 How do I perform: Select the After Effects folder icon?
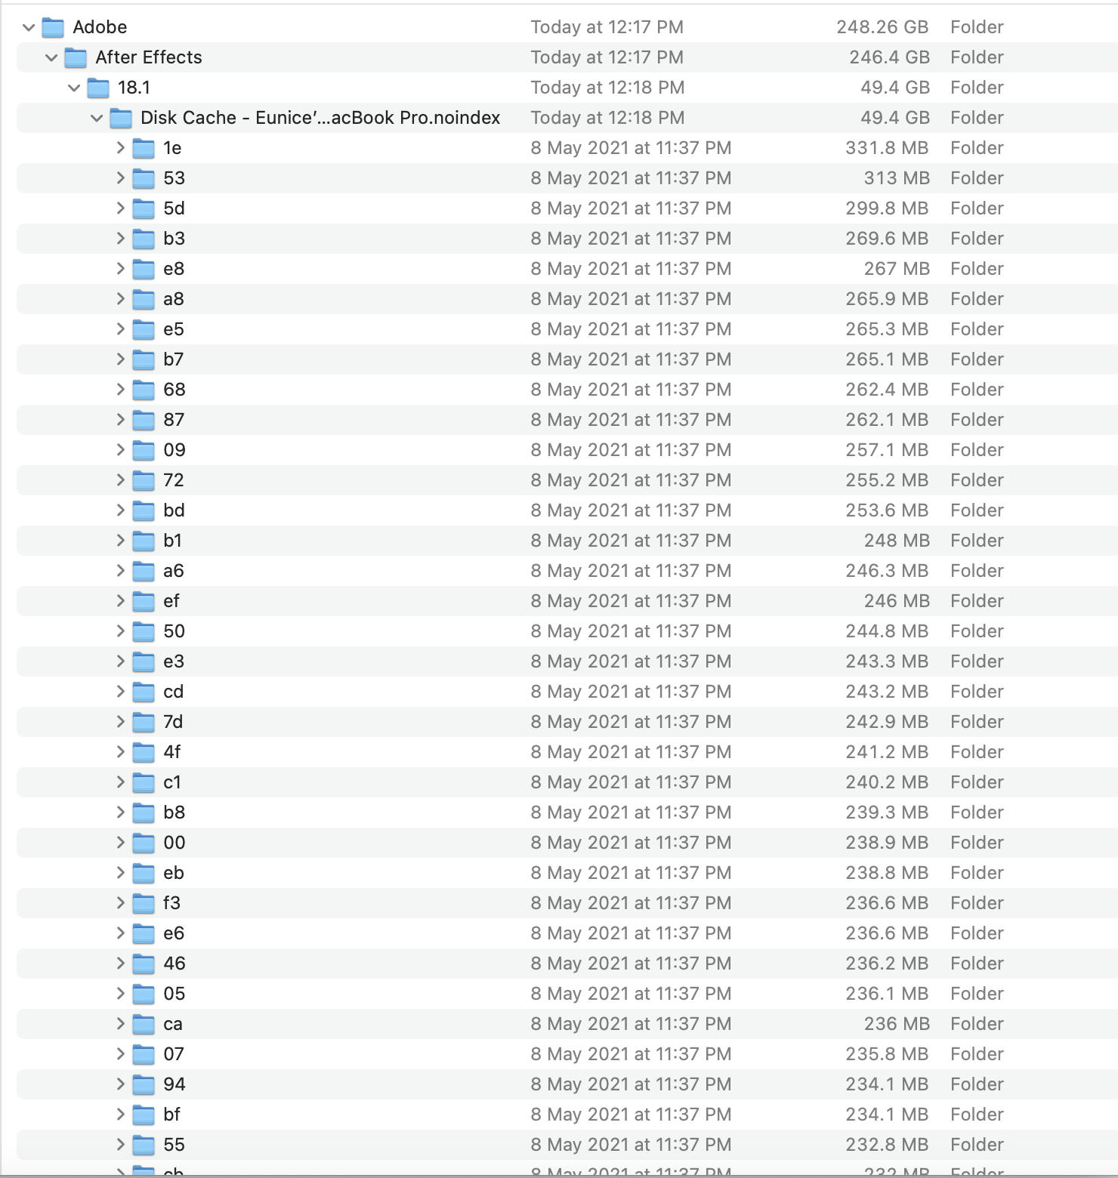[76, 58]
